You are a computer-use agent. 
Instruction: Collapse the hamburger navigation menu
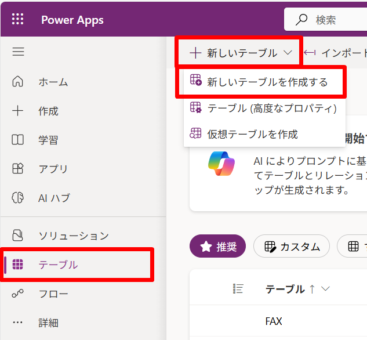tap(18, 52)
